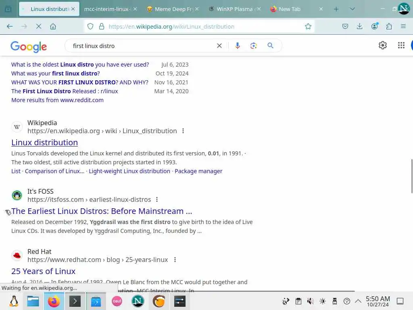Go back to the previous page
This screenshot has width=413, height=310.
click(x=10, y=26)
